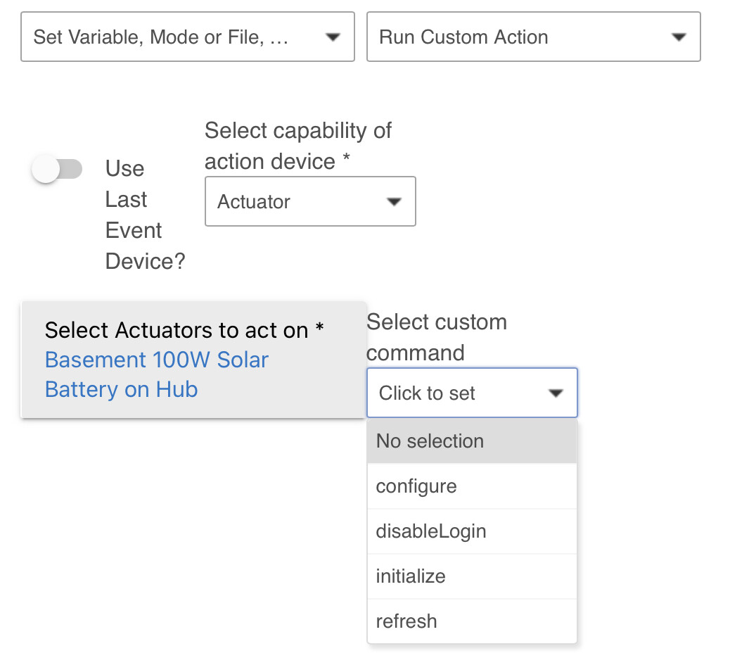Screen dimensions: 730x658
Task: Collapse the list using the 'Click to set' arrow
Action: point(556,393)
